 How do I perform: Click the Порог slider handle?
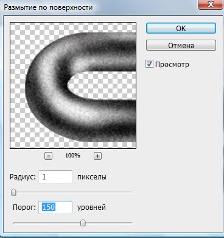(83, 223)
